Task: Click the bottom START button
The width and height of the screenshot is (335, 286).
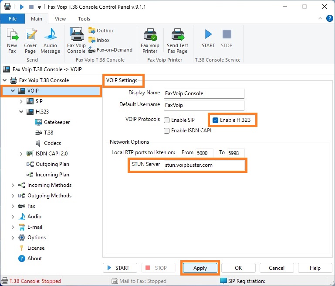Action: (x=120, y=268)
